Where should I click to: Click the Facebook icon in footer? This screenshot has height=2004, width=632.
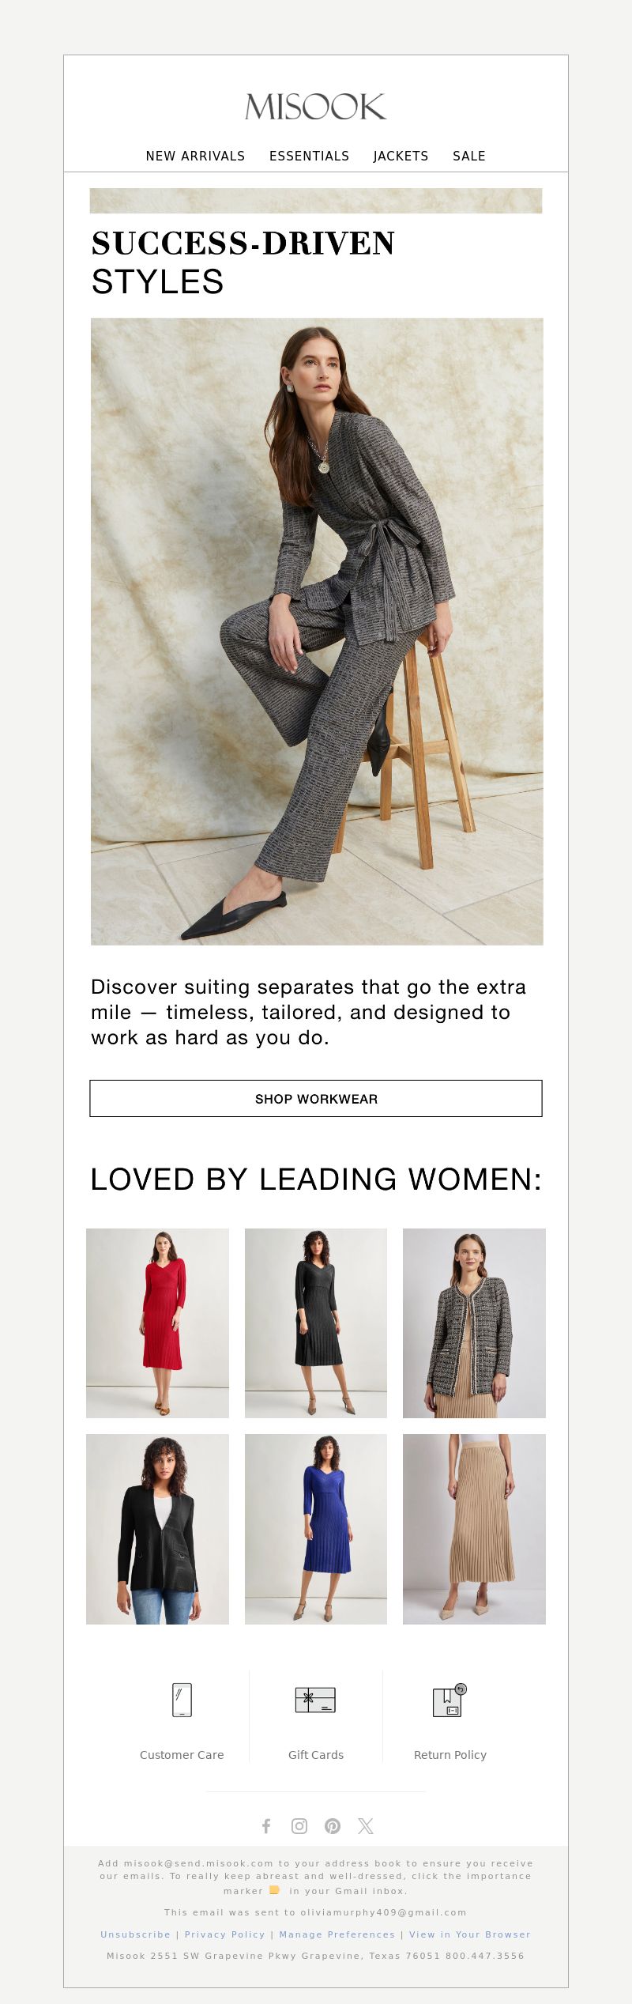click(x=266, y=1825)
